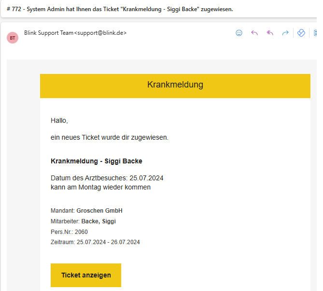Reply all with the double arrow icon

click(x=270, y=33)
